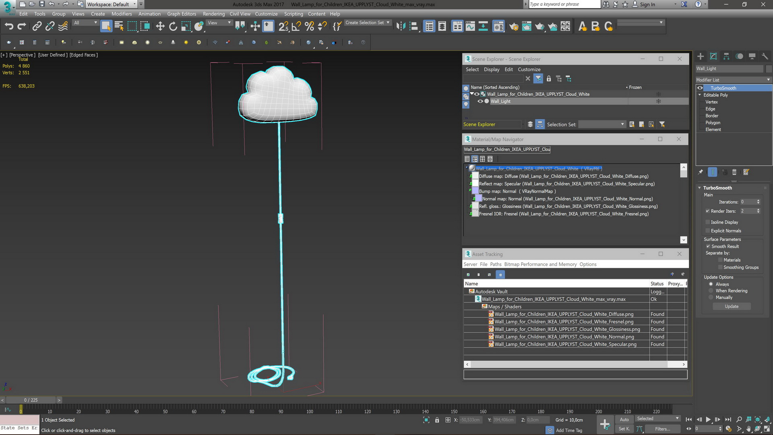
Task: Click the Undo arrow icon
Action: pyautogui.click(x=9, y=27)
